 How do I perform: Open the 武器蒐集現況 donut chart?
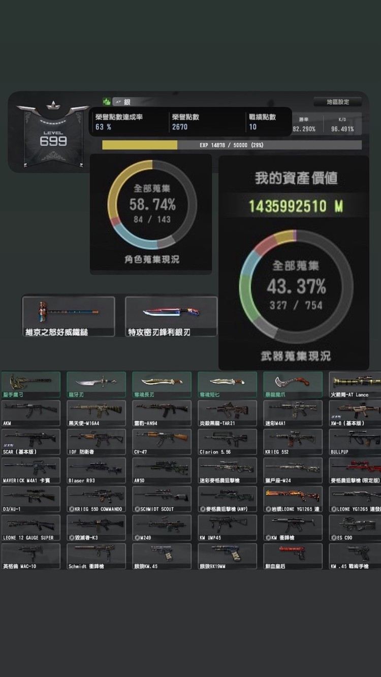(x=296, y=286)
